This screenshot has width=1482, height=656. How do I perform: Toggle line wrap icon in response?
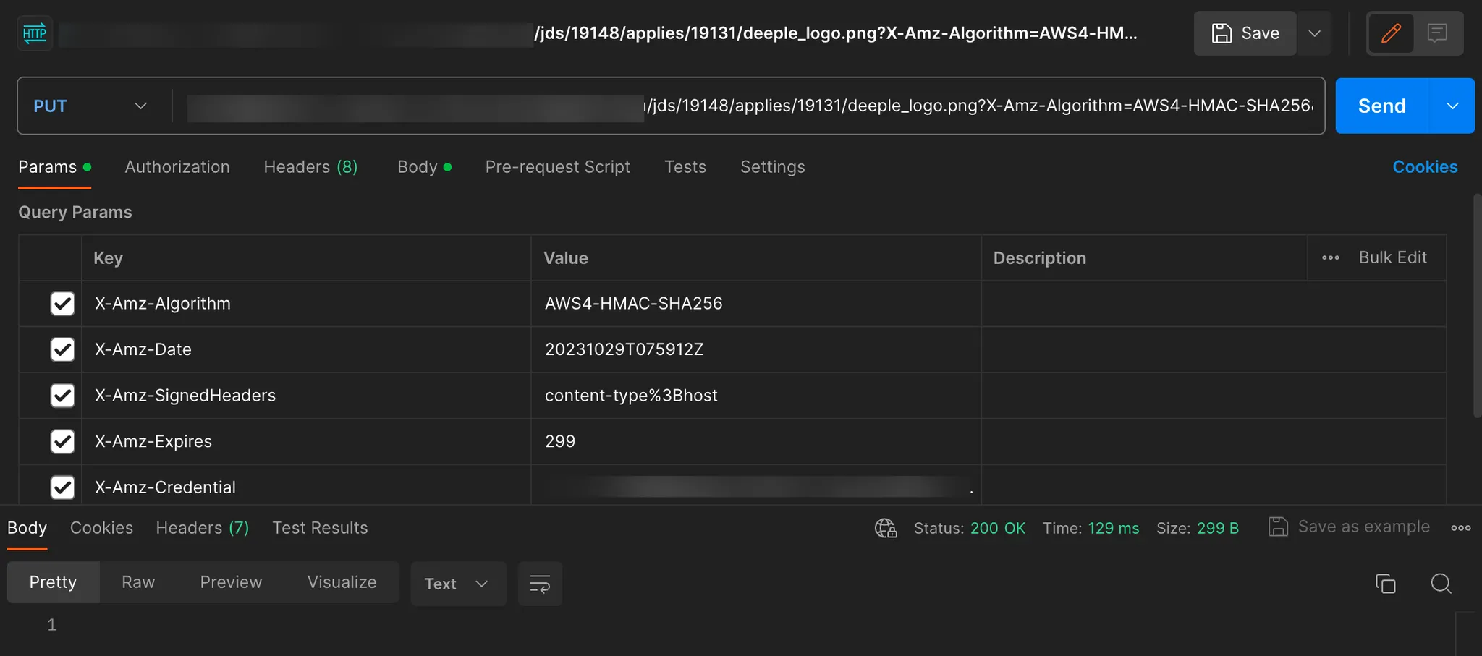click(x=540, y=584)
